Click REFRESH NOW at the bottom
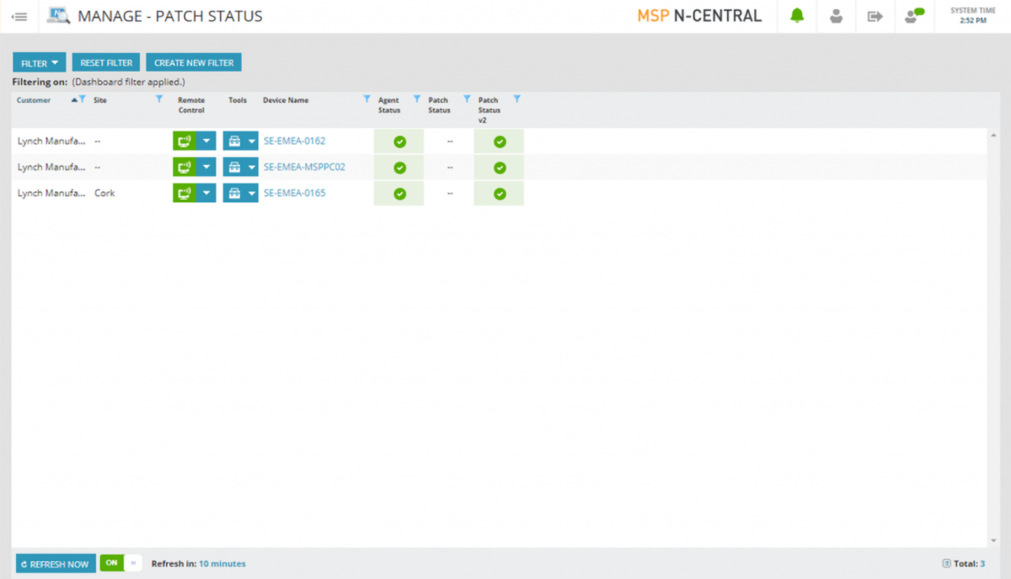The width and height of the screenshot is (1011, 579). coord(55,563)
